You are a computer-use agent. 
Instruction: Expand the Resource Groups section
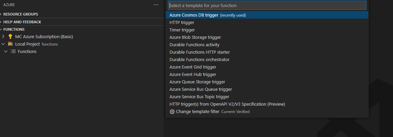1,14
